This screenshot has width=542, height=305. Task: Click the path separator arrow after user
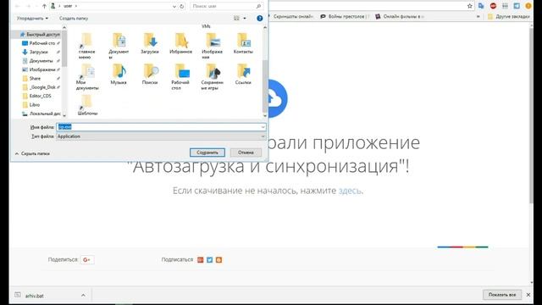(76, 6)
